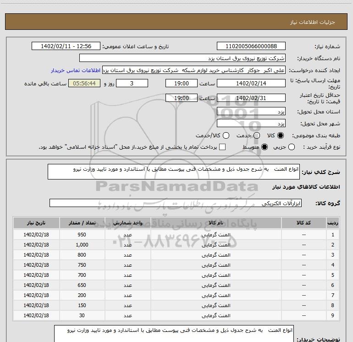Open the اطلاعات تماس خریدار link

click(x=76, y=70)
